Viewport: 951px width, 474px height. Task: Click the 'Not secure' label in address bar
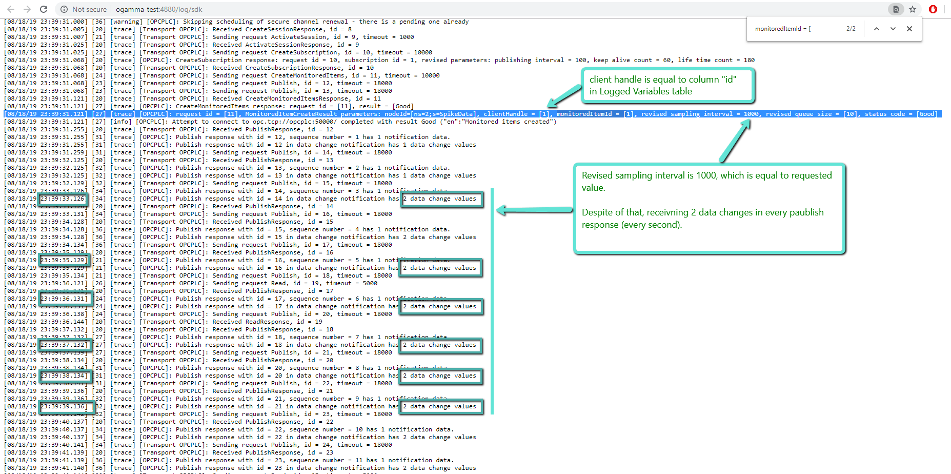pos(89,9)
